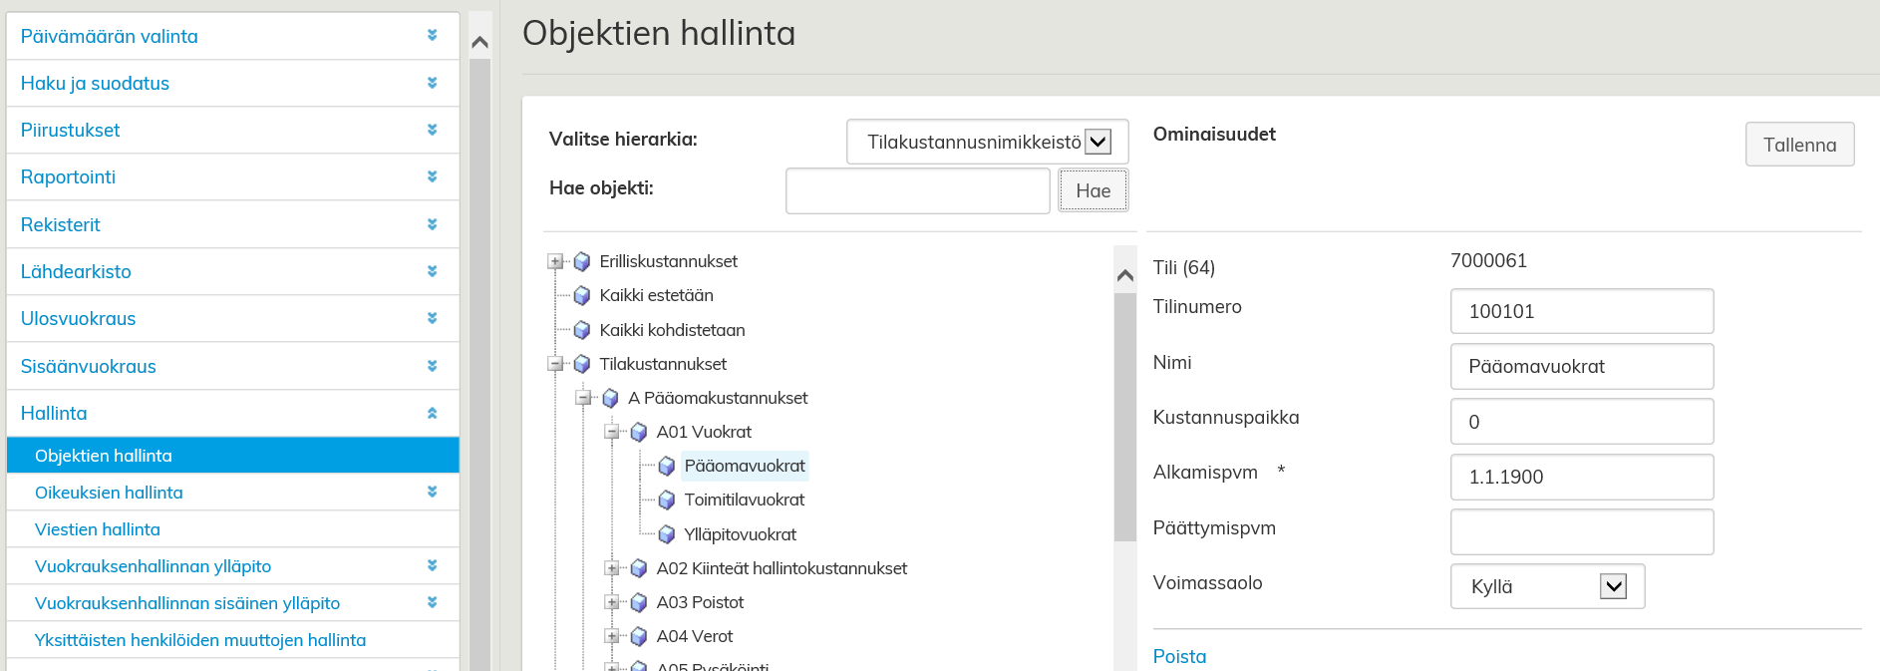Viewport: 1880px width, 671px height.
Task: Click into the Hae objekti search field
Action: (x=917, y=190)
